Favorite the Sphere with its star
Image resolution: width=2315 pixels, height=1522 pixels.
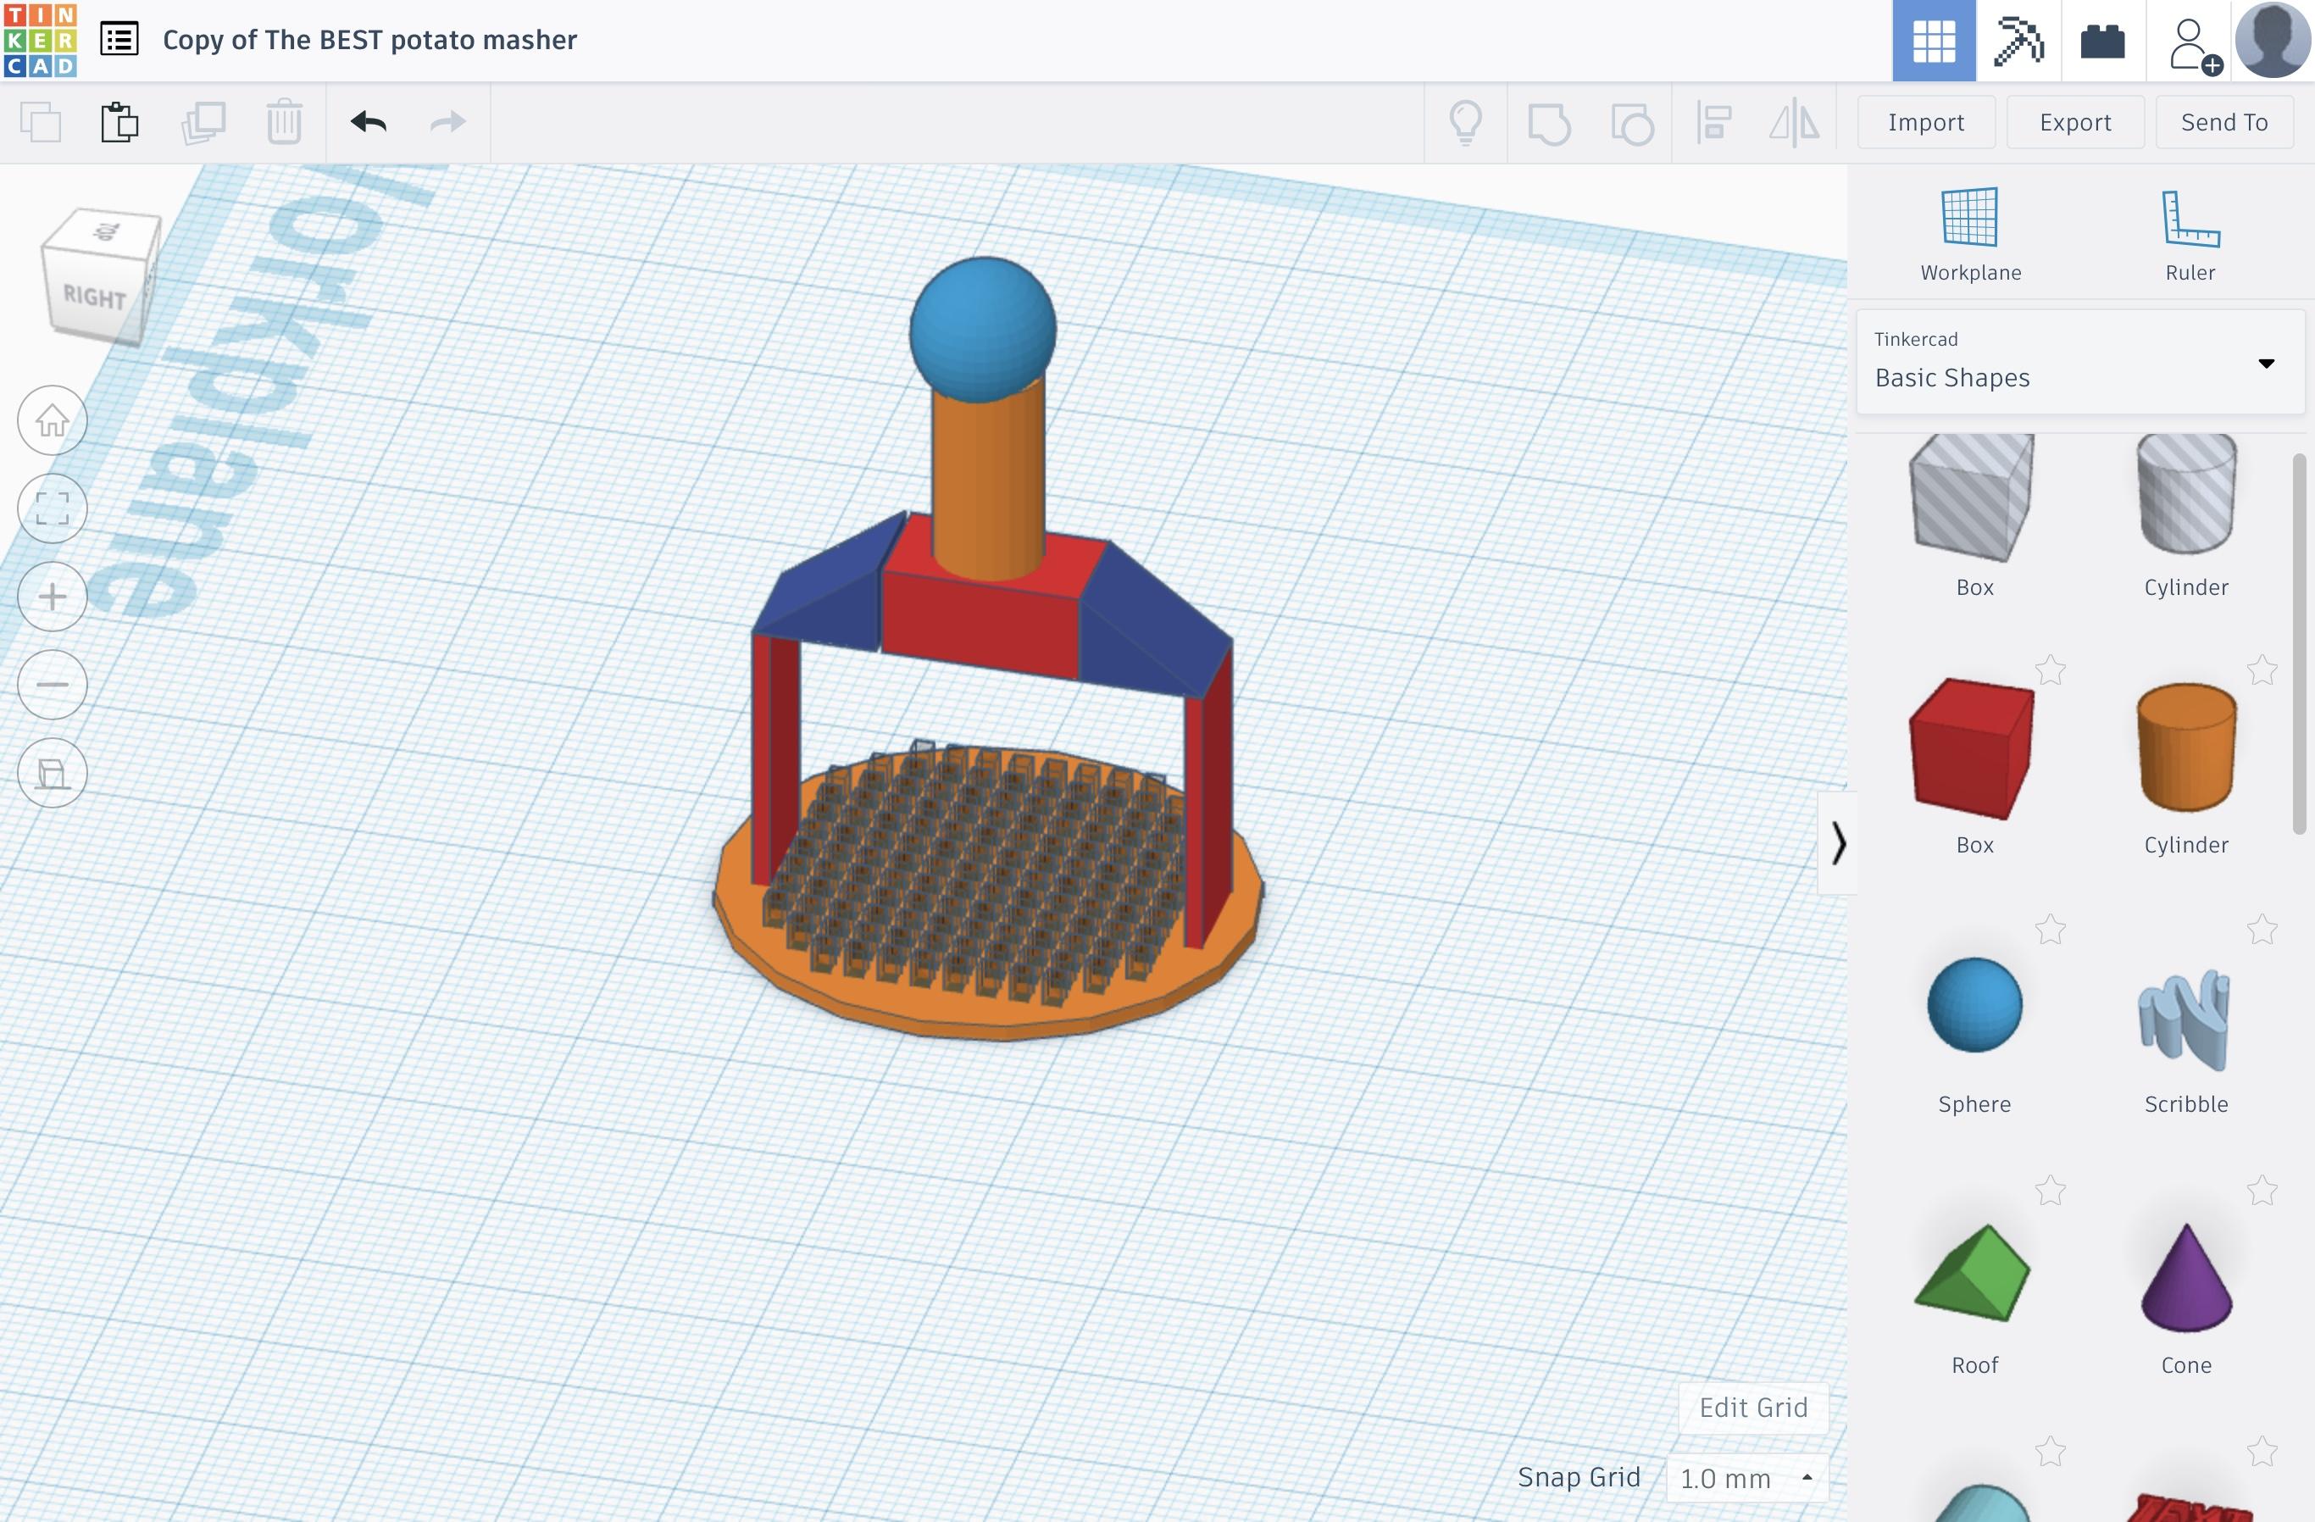click(x=2051, y=930)
